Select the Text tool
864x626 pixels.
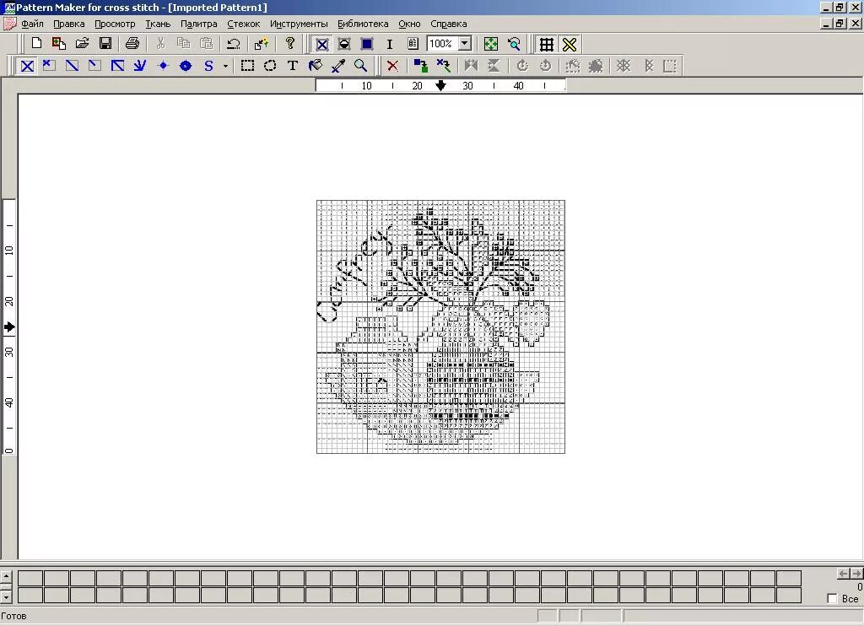click(292, 65)
